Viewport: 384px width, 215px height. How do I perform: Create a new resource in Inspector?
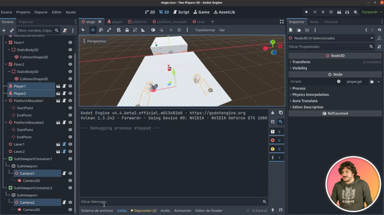pos(291,30)
